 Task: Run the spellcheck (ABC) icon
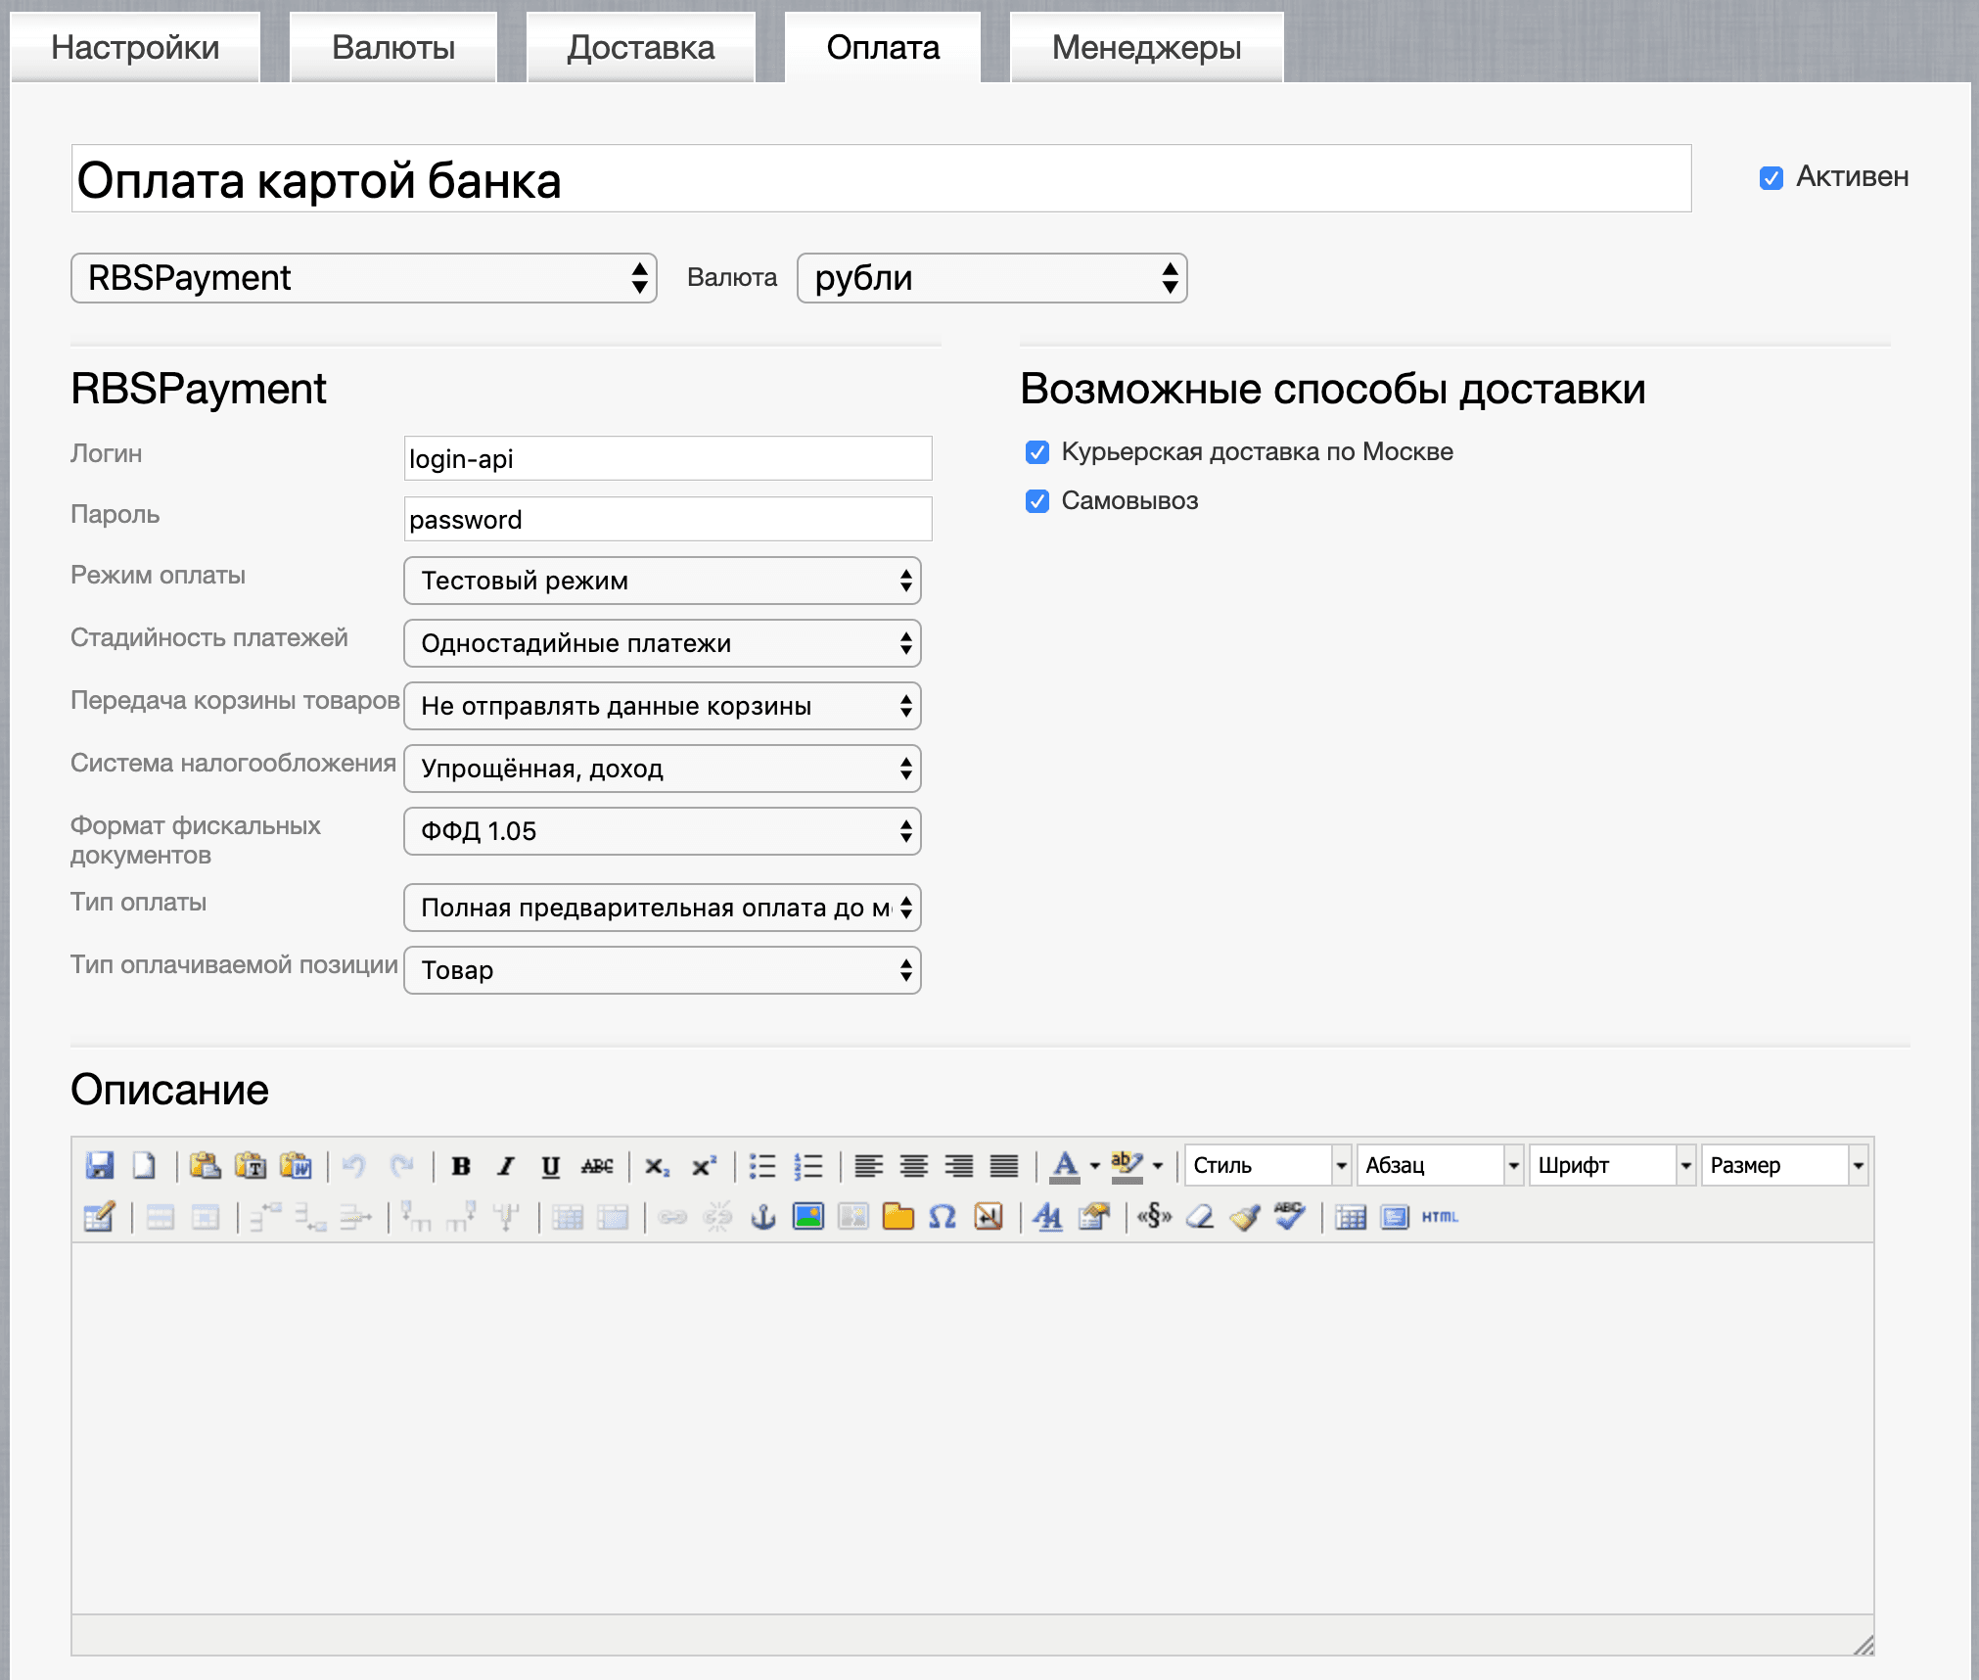[x=1289, y=1218]
